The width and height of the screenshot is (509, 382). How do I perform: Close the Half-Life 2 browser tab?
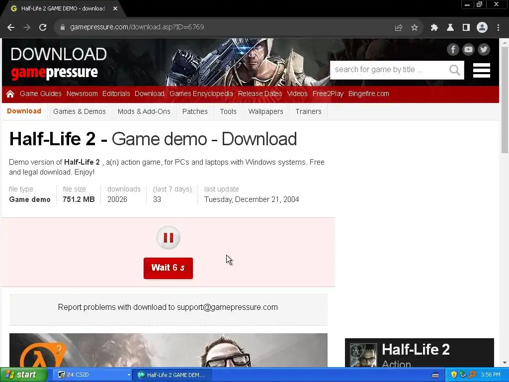115,8
